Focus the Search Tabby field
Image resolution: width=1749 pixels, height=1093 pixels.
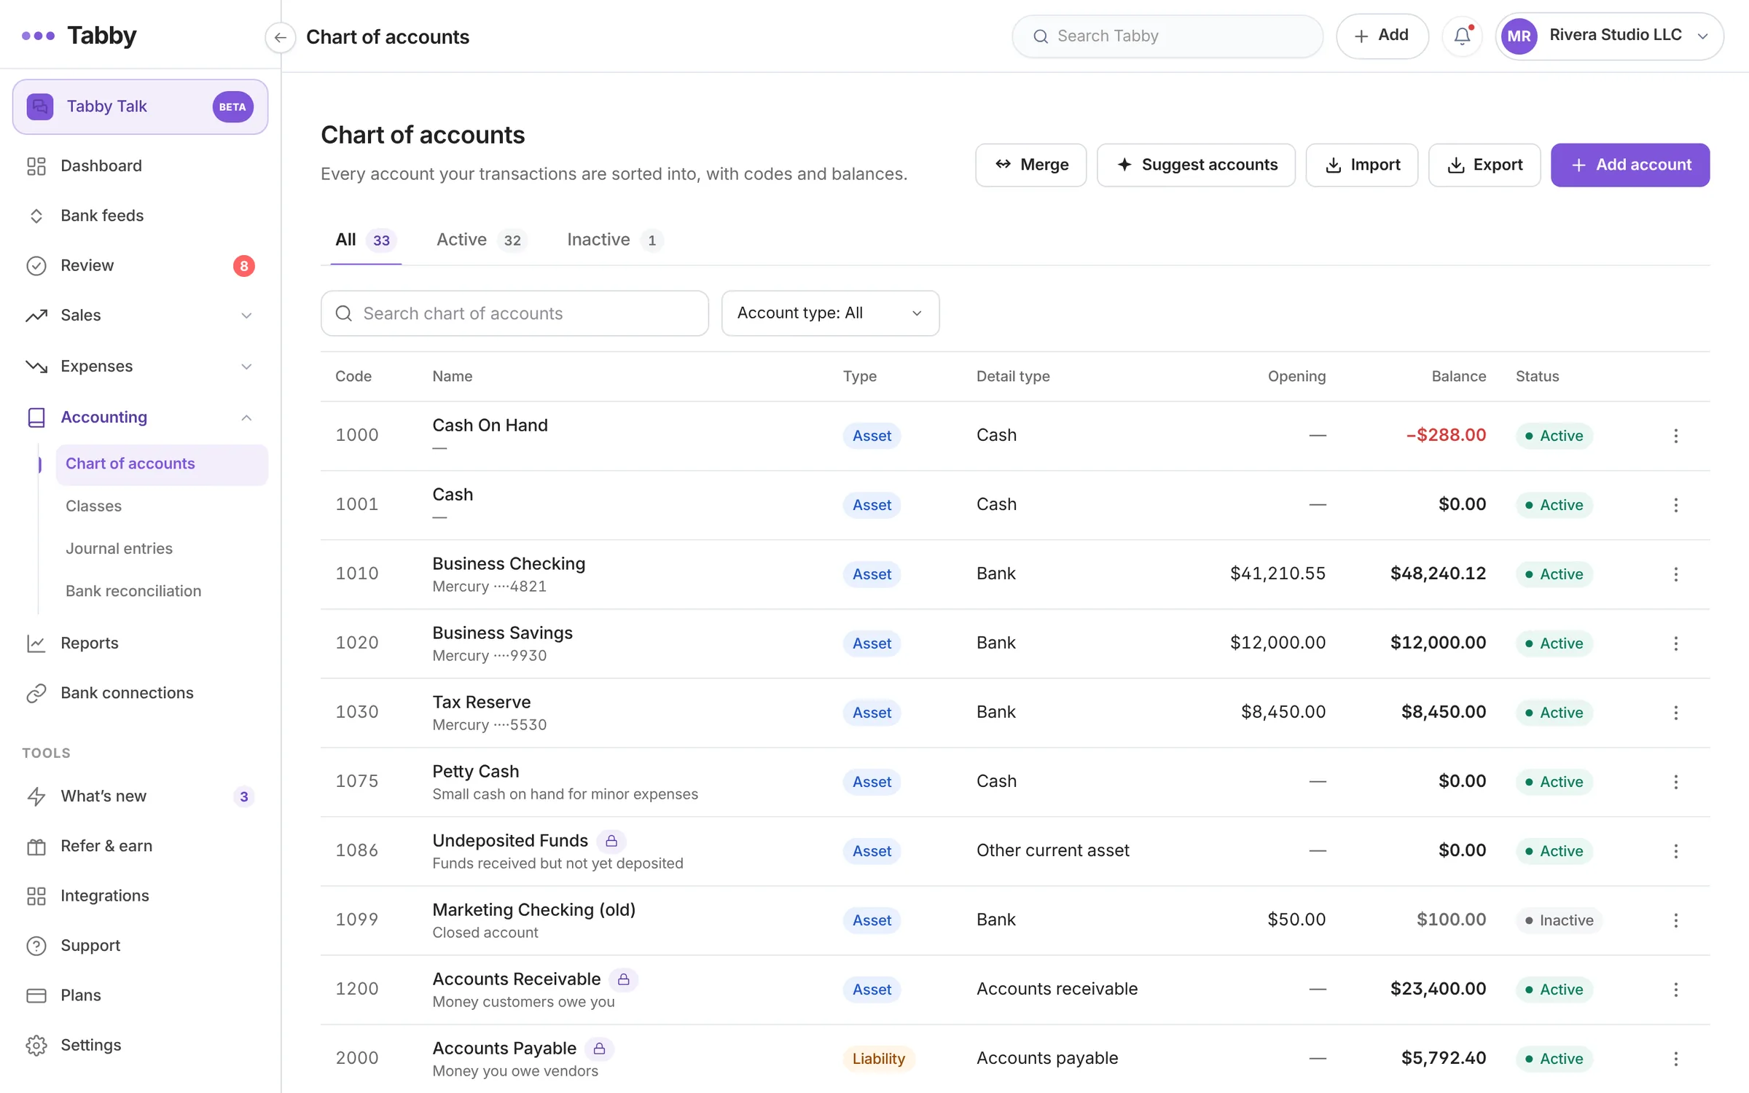click(1167, 36)
